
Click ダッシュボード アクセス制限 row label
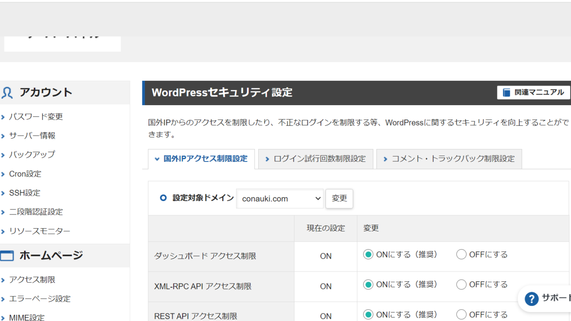(x=205, y=256)
